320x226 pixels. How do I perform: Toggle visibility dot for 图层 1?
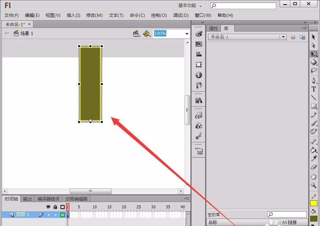pos(48,215)
